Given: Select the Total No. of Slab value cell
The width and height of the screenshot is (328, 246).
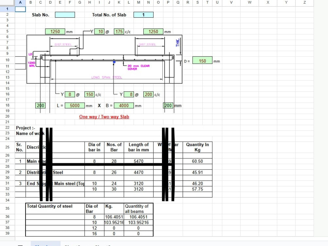Looking at the screenshot, I should click(x=144, y=15).
